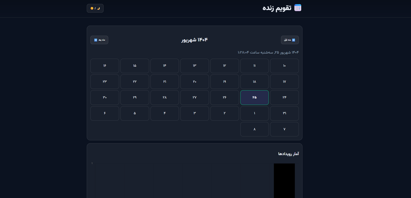This screenshot has width=411, height=198.
Task: Click day ۲۸ (28) cell
Action: click(165, 97)
